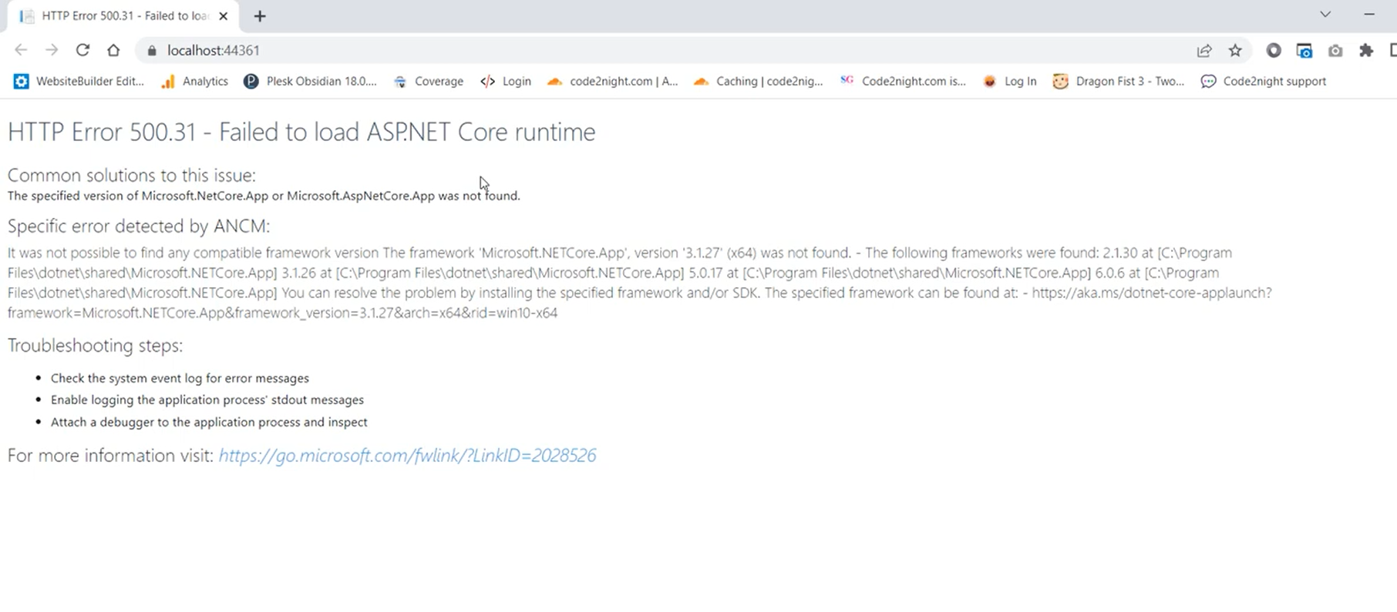1397x612 pixels.
Task: Click 'Enable logging the application process' bullet
Action: [207, 400]
